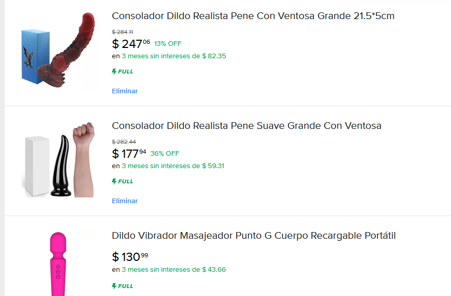Click the FULL lightning badge on the 21.5*5cm item

(123, 72)
